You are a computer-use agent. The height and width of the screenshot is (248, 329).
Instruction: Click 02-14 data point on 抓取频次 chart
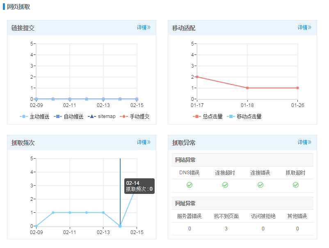click(120, 226)
